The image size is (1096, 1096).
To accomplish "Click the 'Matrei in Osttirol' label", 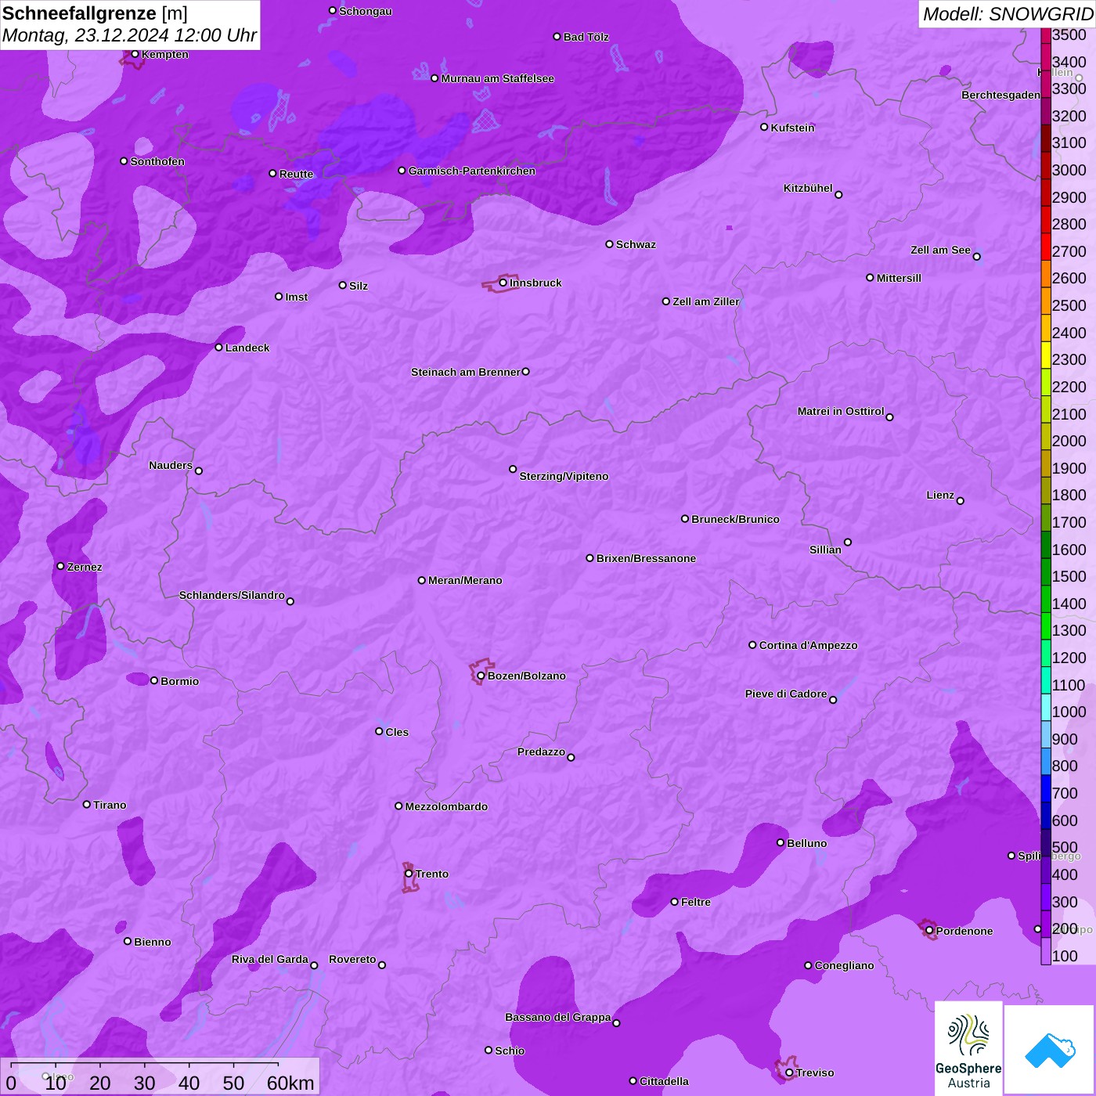I will tap(841, 411).
